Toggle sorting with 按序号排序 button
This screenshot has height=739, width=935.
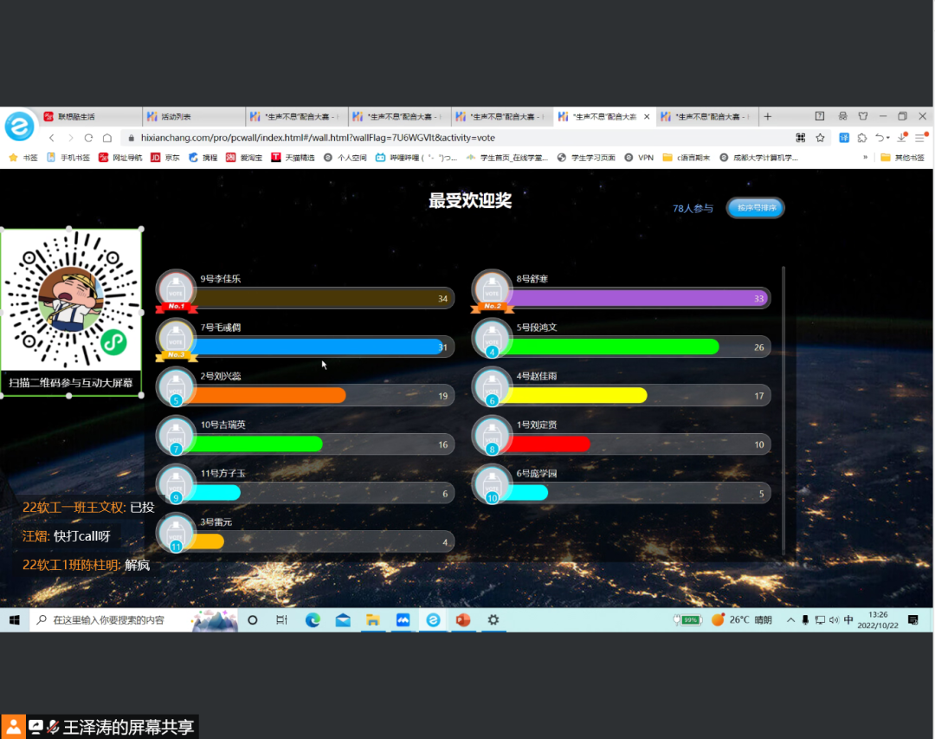click(756, 208)
